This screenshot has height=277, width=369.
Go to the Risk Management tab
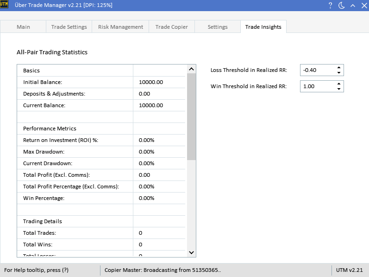pyautogui.click(x=120, y=27)
